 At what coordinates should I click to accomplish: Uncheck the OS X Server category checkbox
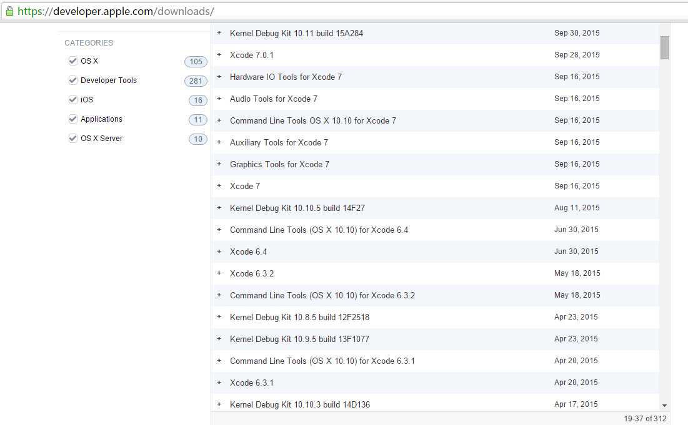click(x=73, y=138)
